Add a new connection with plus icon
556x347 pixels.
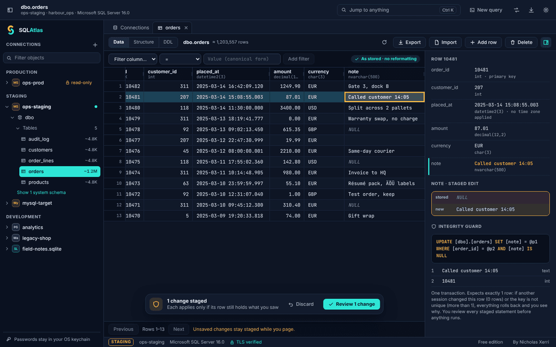click(95, 44)
